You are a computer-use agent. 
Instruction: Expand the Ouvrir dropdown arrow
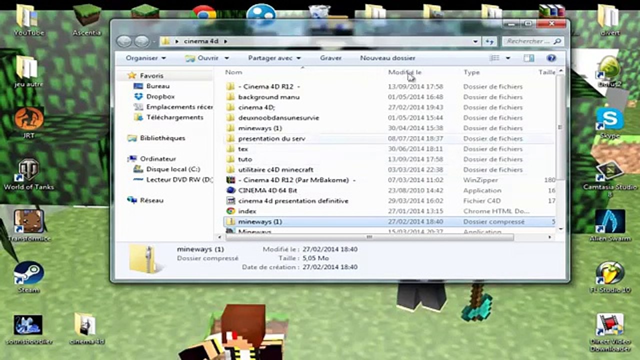coord(226,58)
